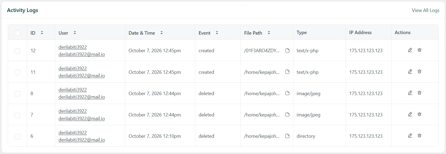Image resolution: width=446 pixels, height=154 pixels.
Task: Click email derilabiti3922@mail.io in row ID 6
Action: point(82,140)
